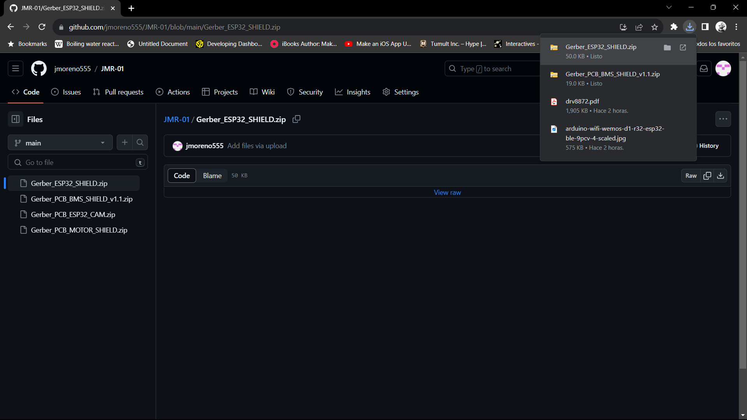The height and width of the screenshot is (420, 747).
Task: Add file with the plus icon
Action: click(x=124, y=143)
